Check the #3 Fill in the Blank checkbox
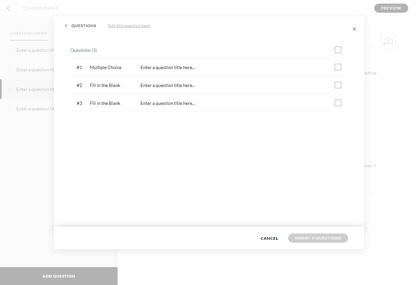The height and width of the screenshot is (285, 418). (x=338, y=103)
